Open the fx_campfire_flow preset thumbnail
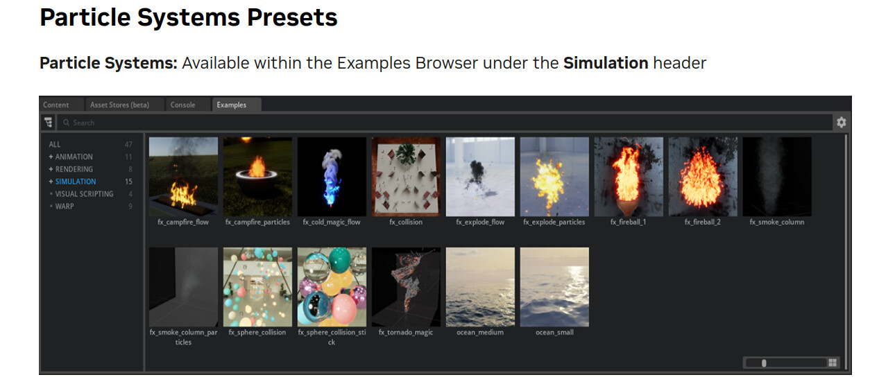The image size is (870, 384). click(183, 177)
